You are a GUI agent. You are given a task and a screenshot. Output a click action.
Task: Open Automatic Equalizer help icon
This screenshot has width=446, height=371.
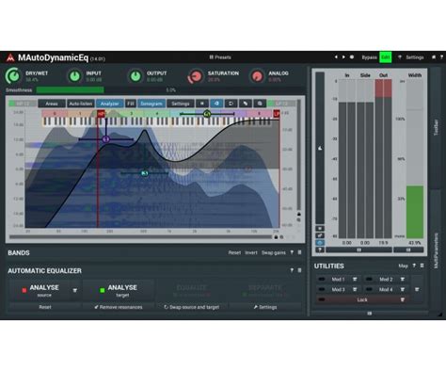292,270
